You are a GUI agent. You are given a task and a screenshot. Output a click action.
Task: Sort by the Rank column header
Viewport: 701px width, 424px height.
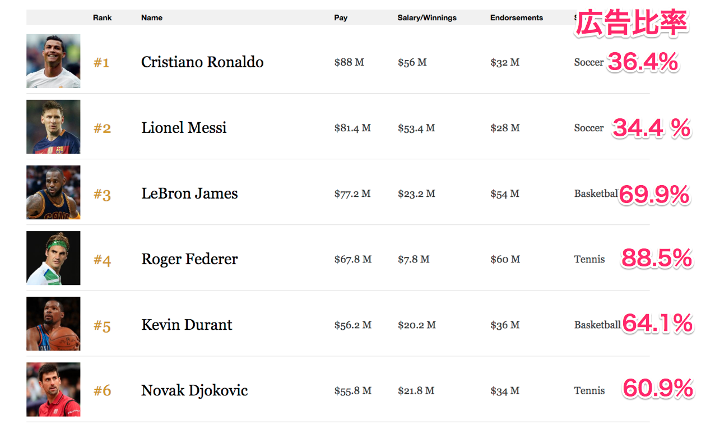click(102, 17)
